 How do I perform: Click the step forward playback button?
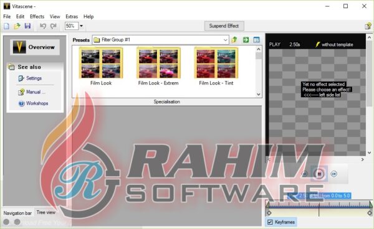pos(334,174)
